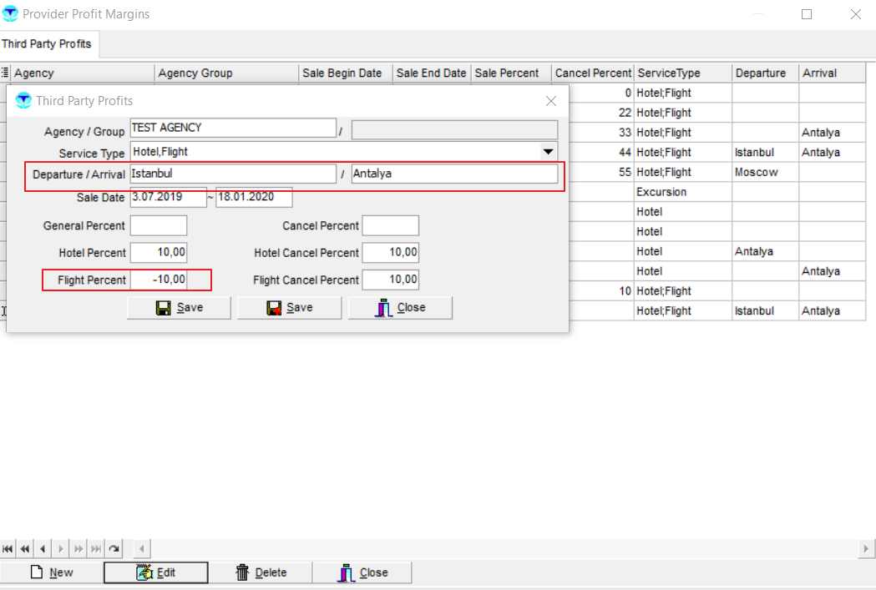
Task: Click the Agency Group column header
Action: 225,73
